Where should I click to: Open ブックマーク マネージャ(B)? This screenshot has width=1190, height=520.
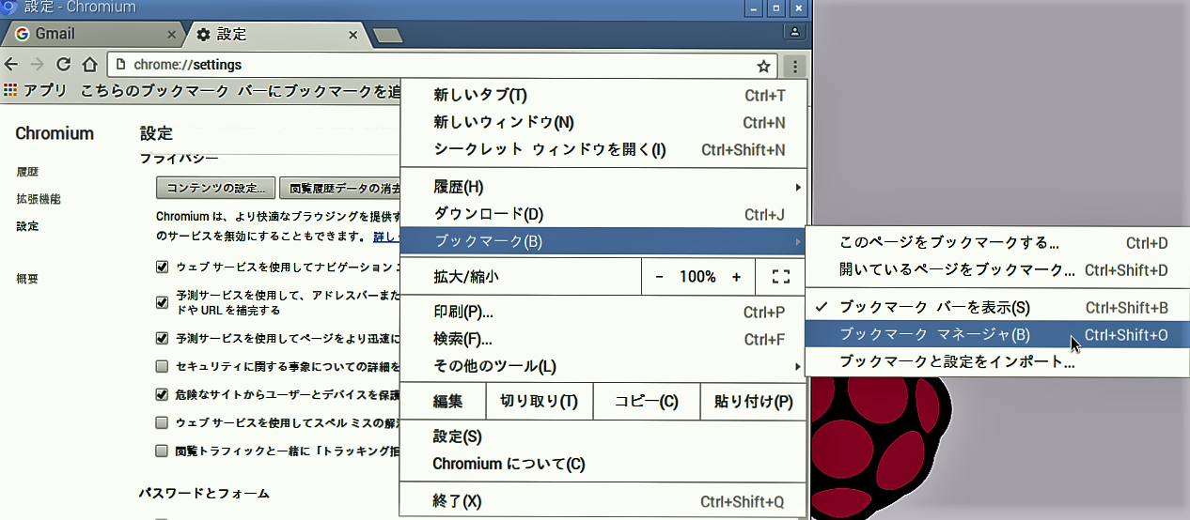coord(998,335)
